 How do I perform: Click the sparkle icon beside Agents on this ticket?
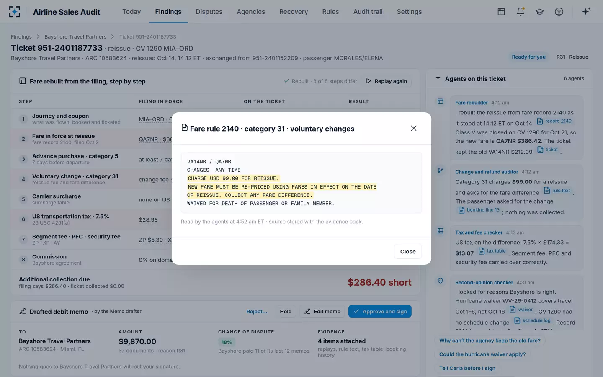438,78
